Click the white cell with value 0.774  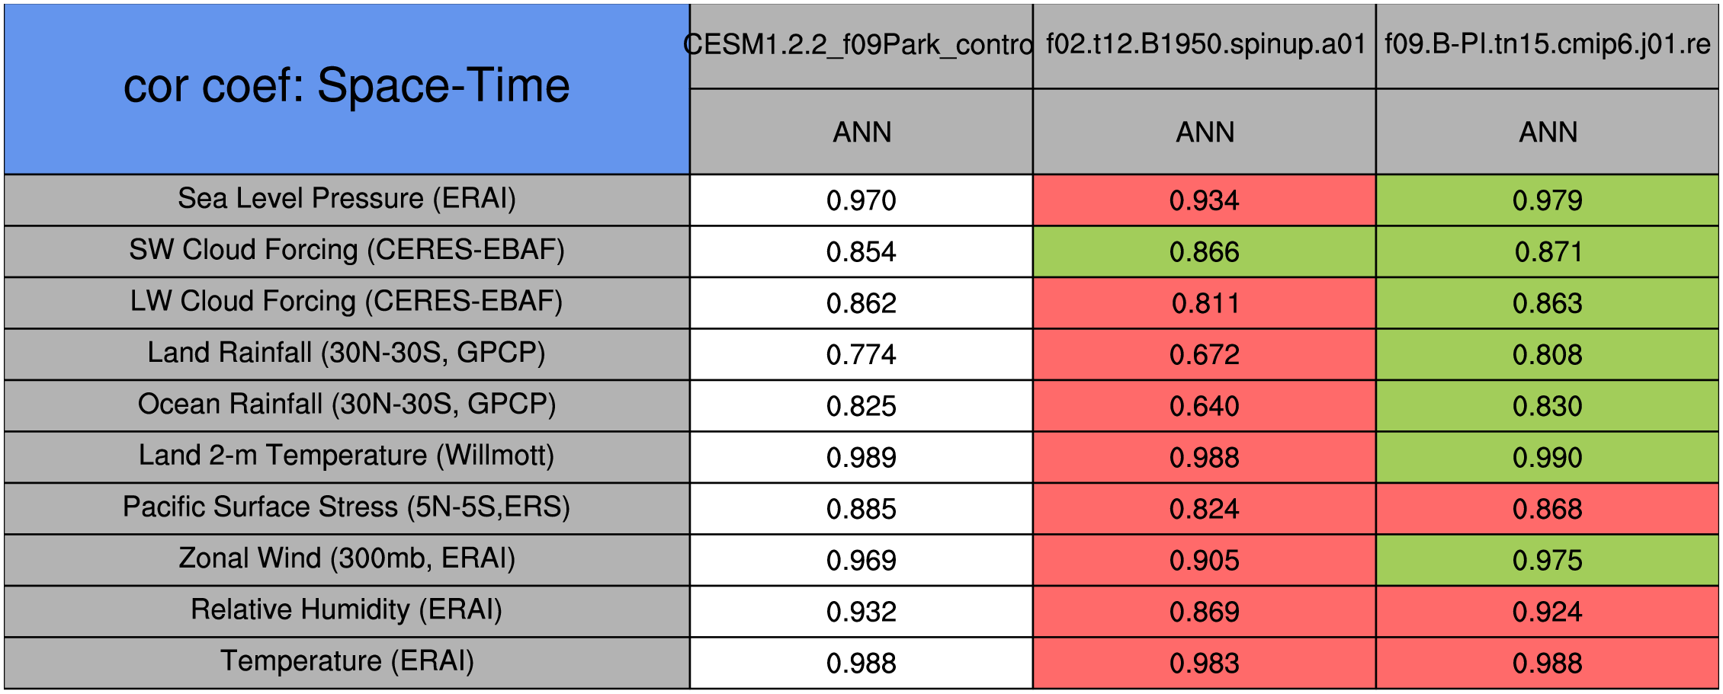861,354
